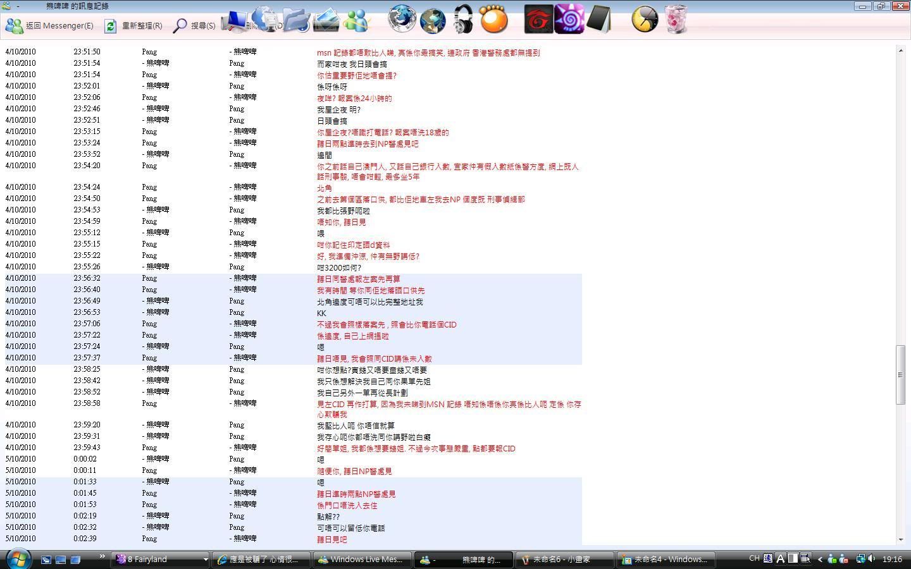The image size is (911, 569).
Task: Click the scroll down arrow of the message log
Action: click(901, 539)
